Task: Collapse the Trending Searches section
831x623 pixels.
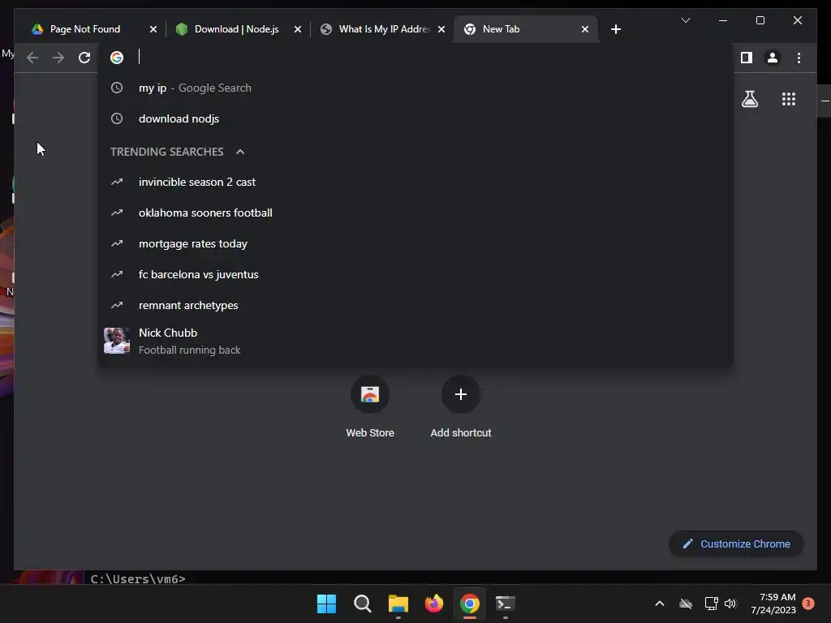Action: pyautogui.click(x=240, y=152)
